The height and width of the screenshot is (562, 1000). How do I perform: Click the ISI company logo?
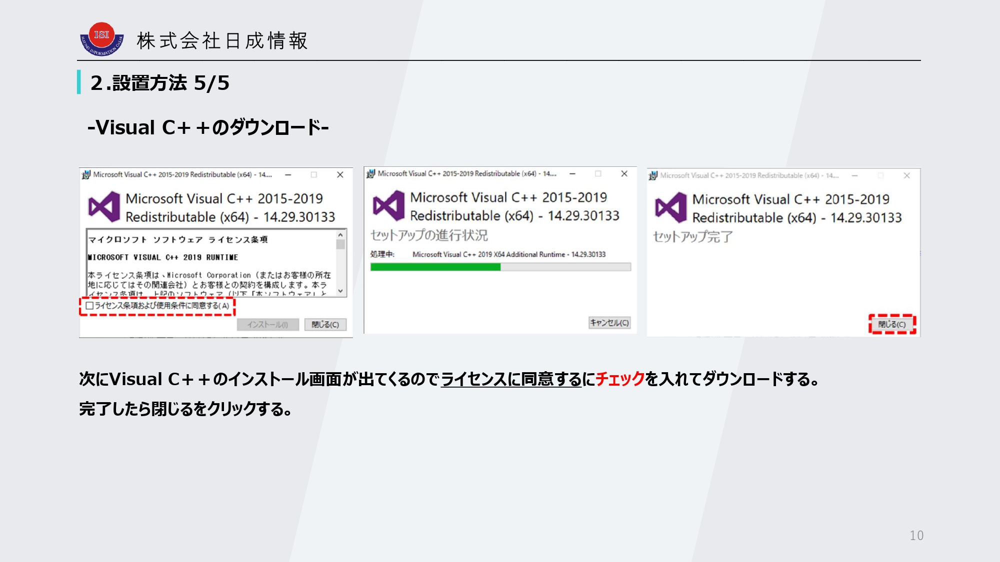(x=102, y=39)
